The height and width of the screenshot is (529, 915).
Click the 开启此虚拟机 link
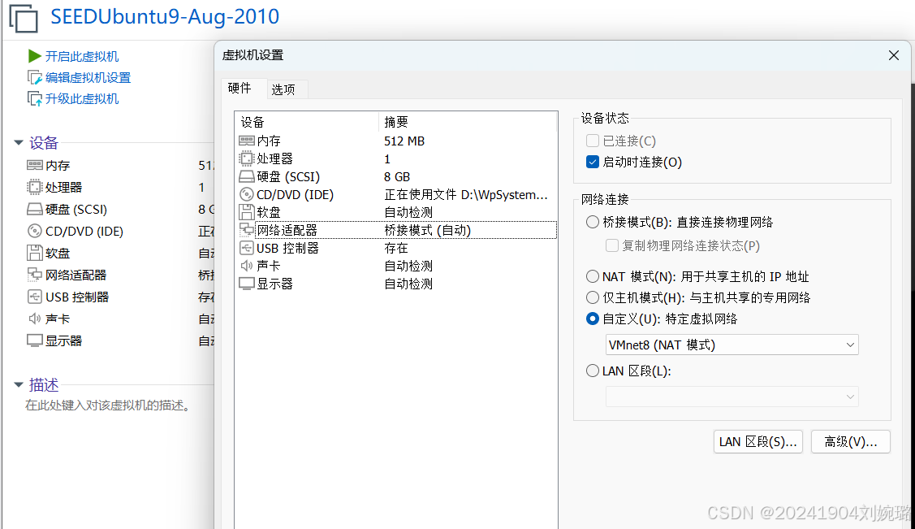pos(82,57)
